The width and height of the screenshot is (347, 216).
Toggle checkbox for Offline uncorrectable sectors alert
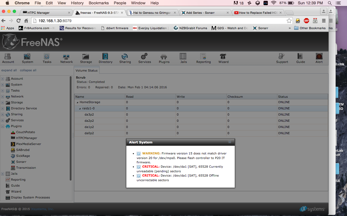coord(139,175)
